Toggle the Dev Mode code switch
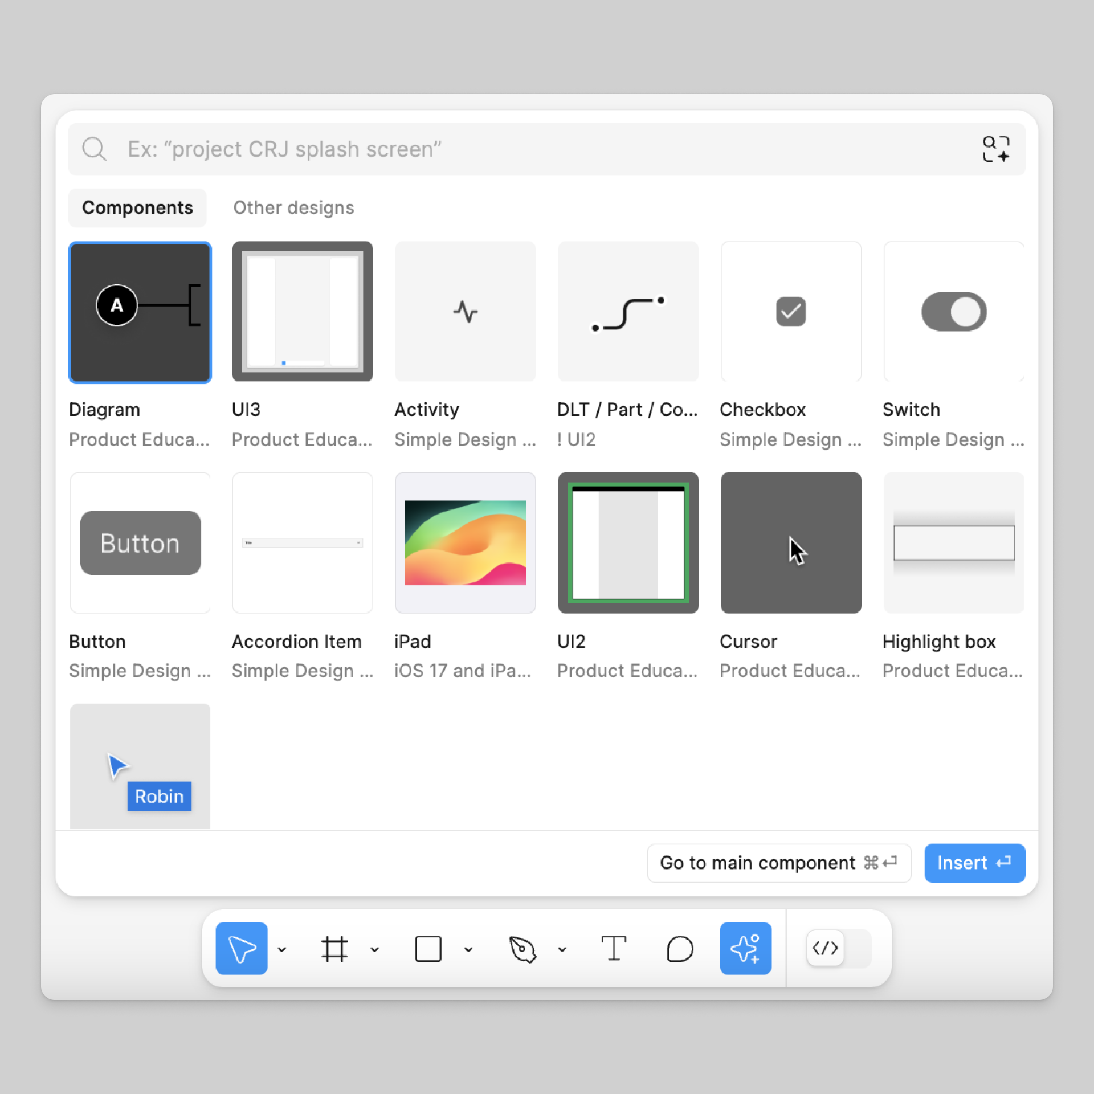The height and width of the screenshot is (1094, 1094). (x=839, y=949)
